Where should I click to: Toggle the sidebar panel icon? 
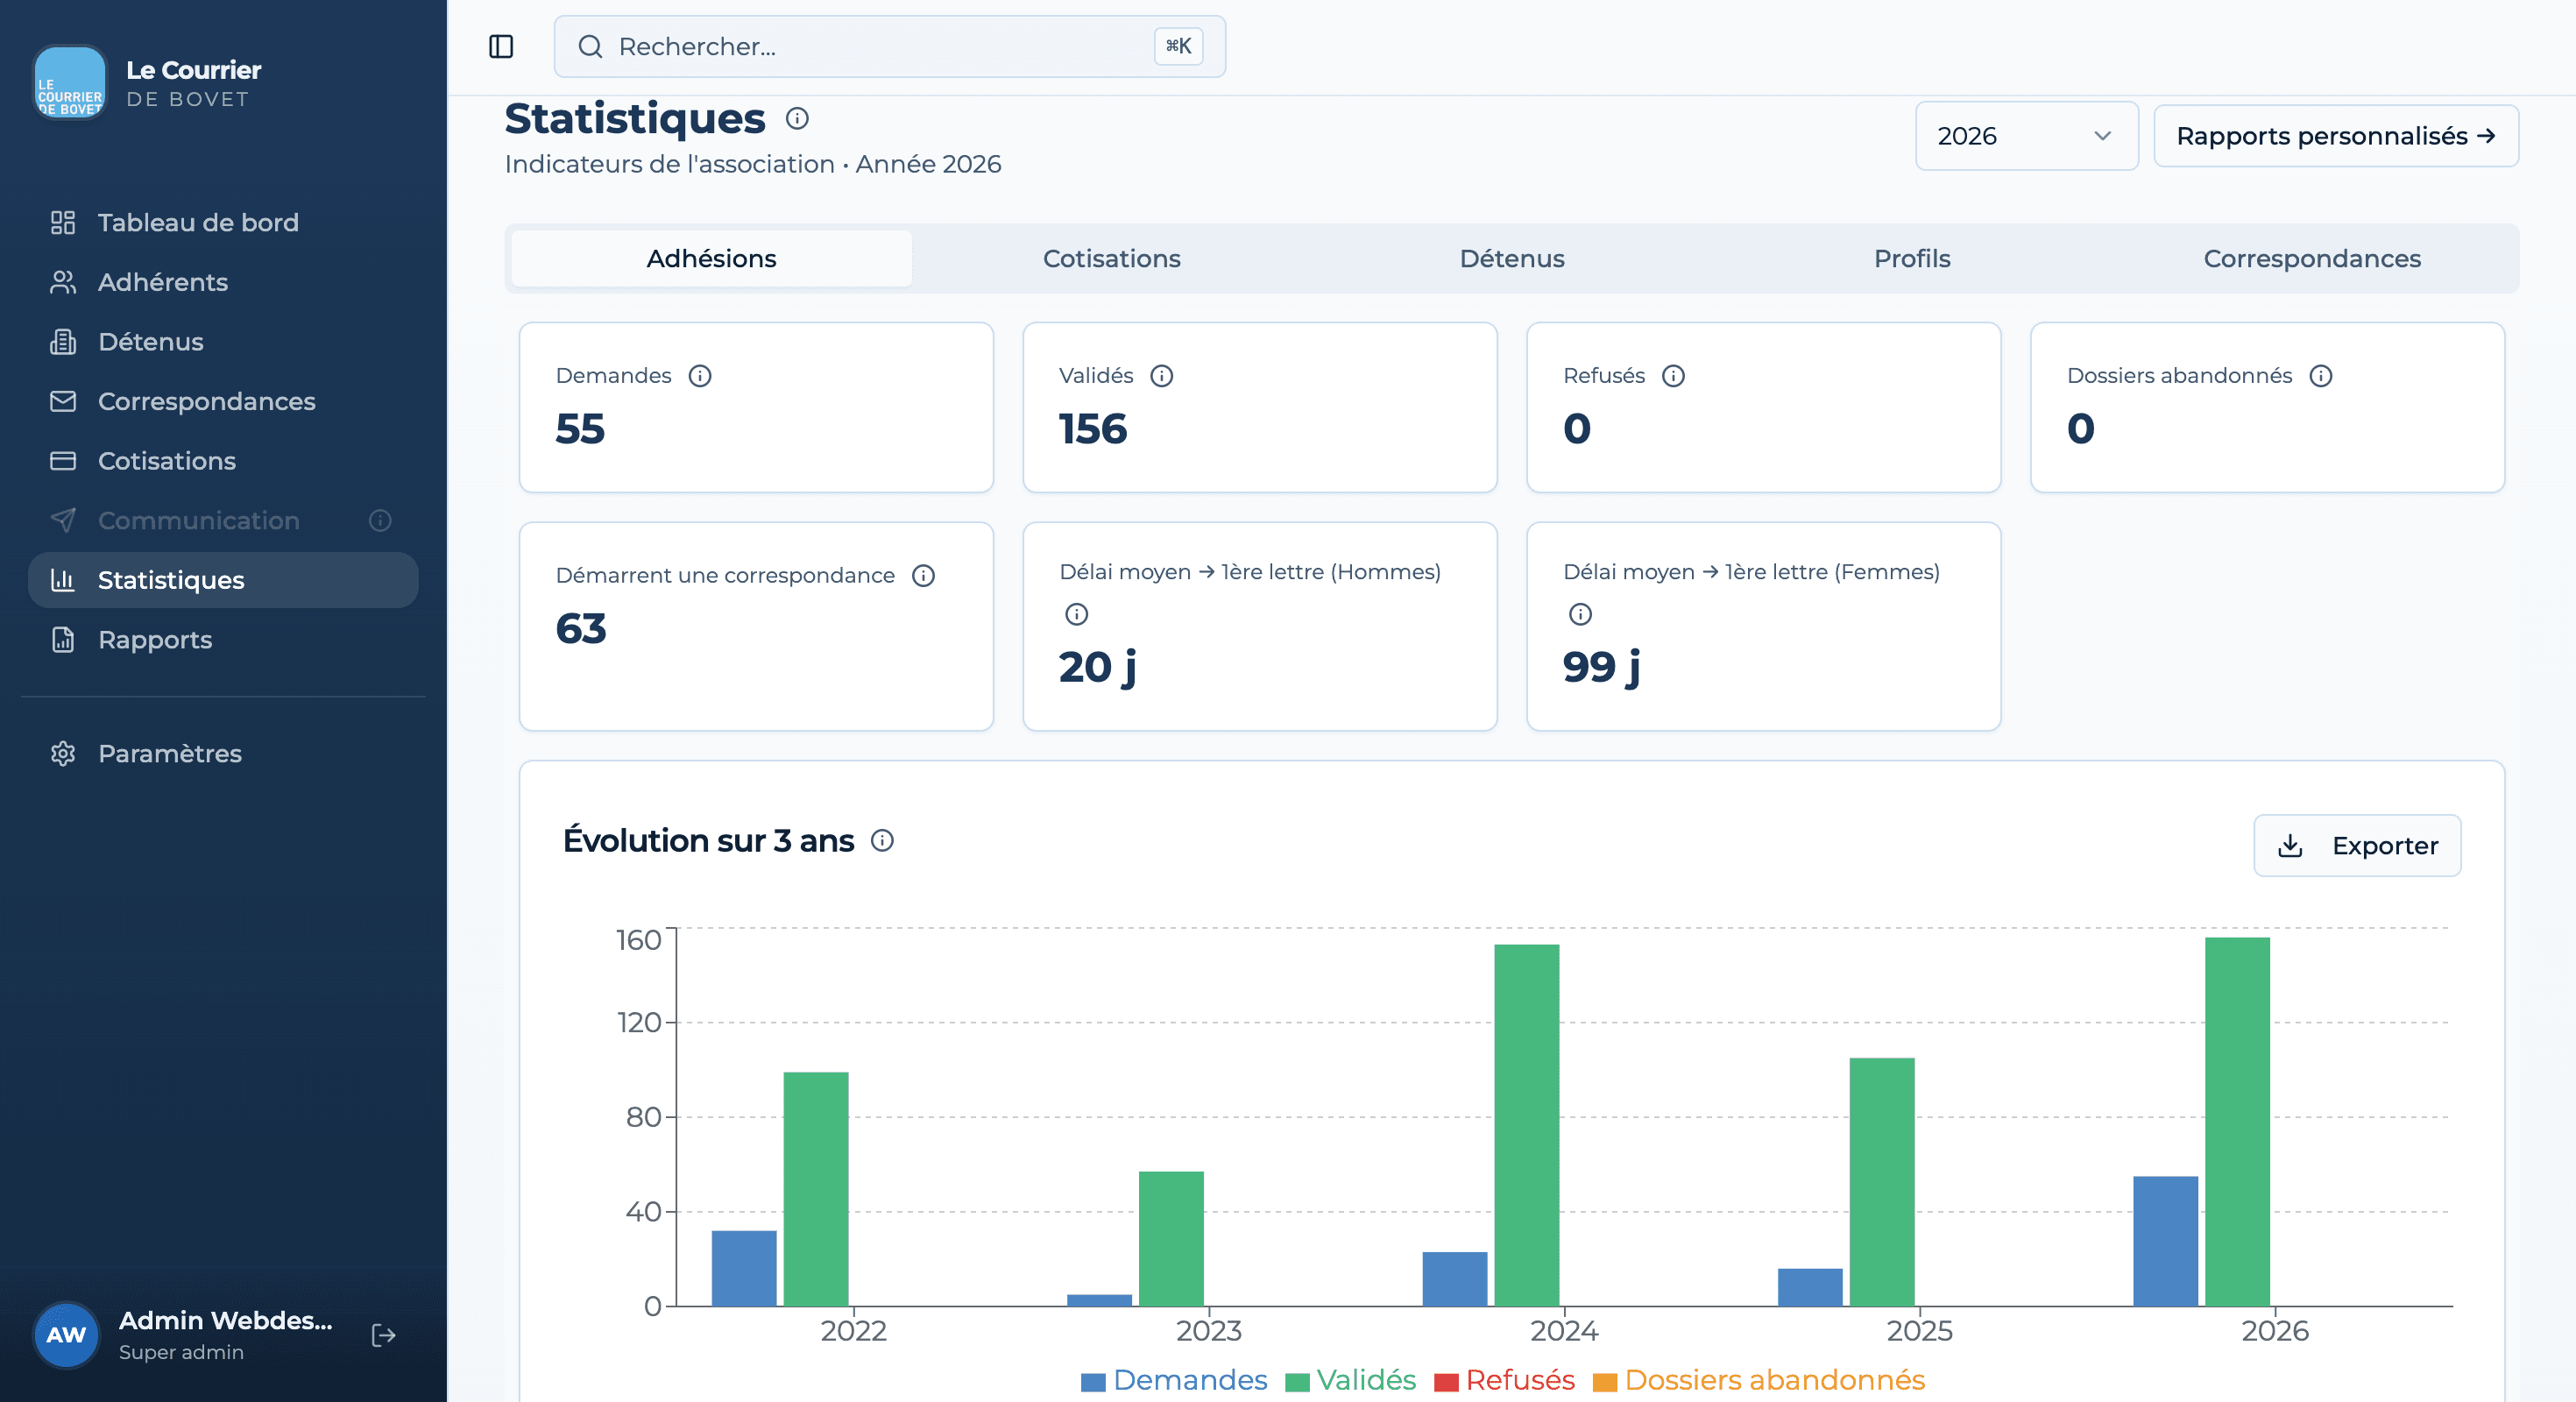point(501,46)
